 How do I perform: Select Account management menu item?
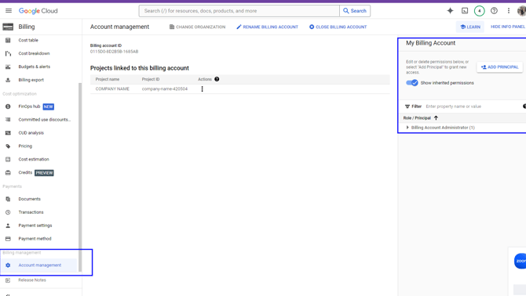coord(38,265)
